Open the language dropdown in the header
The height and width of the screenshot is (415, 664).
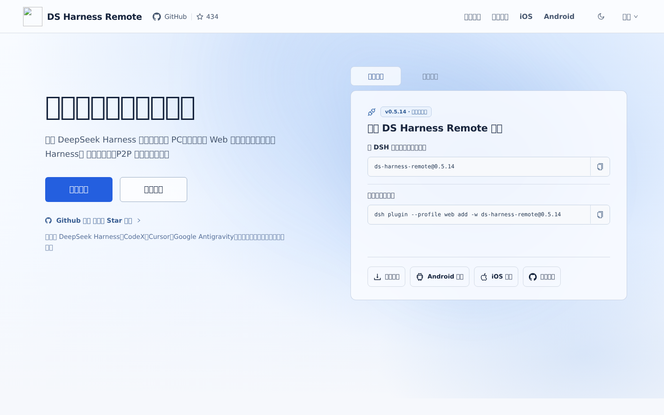(x=630, y=17)
